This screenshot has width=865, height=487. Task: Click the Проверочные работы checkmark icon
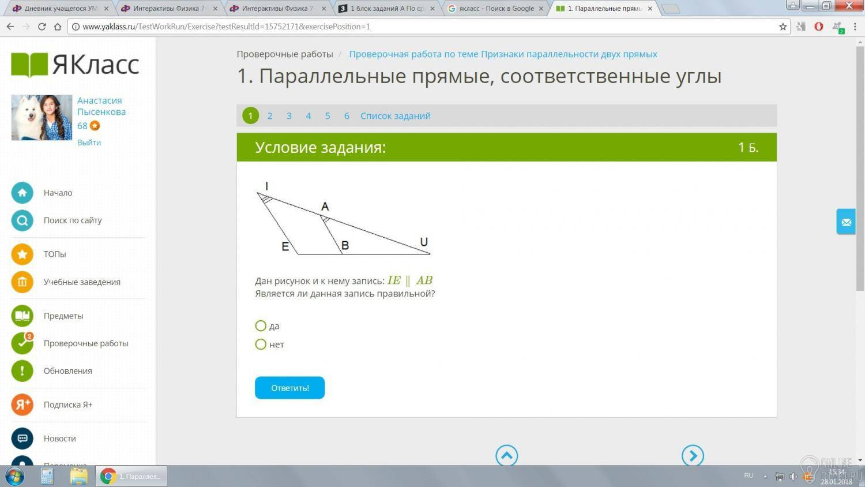coord(22,343)
